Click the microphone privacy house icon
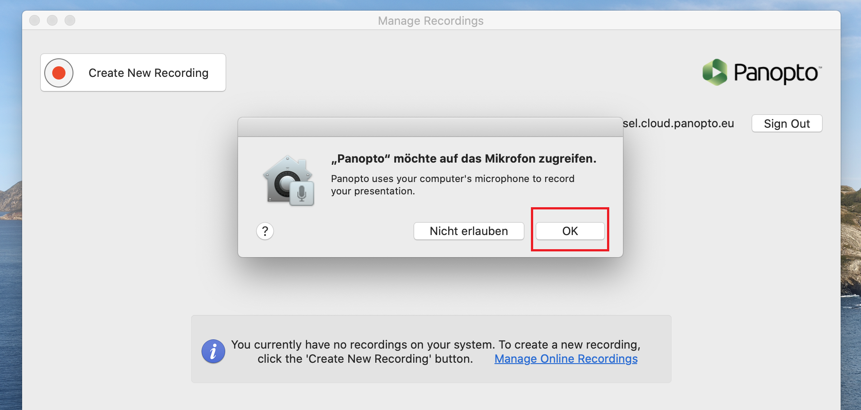Screen dimensions: 861x410 (288, 181)
